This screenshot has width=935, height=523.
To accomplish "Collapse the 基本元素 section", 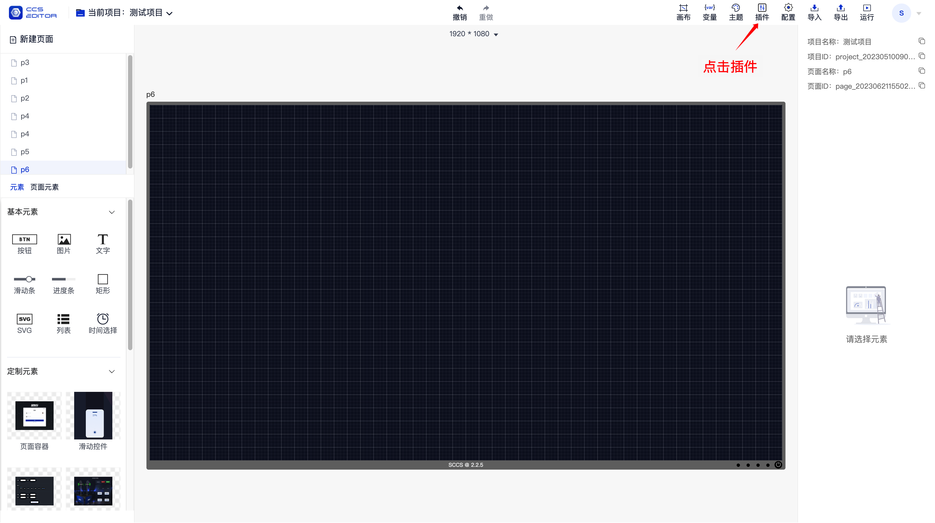I will point(112,212).
